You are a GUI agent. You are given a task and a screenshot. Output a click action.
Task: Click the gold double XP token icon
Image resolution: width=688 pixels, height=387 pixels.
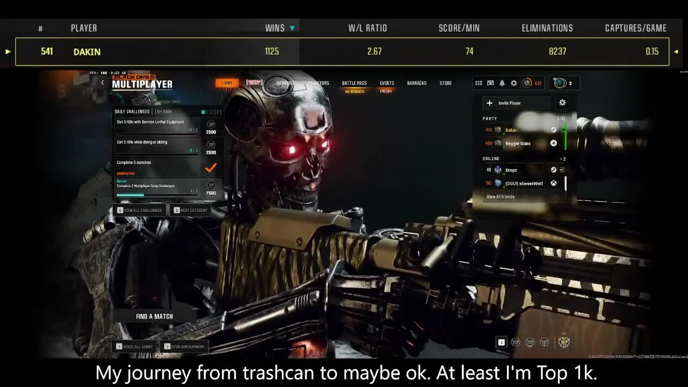[x=564, y=341]
